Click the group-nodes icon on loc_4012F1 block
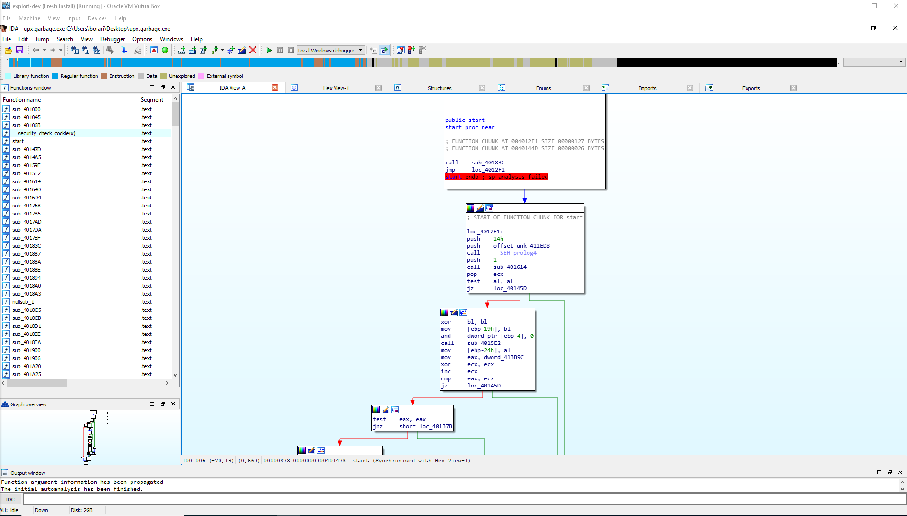Image resolution: width=907 pixels, height=516 pixels. [x=489, y=208]
